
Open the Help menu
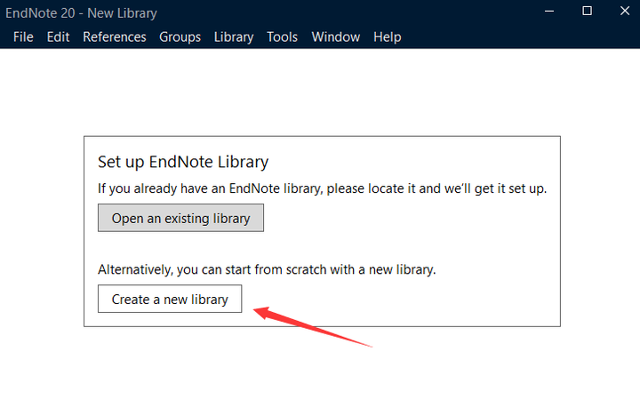(x=387, y=37)
